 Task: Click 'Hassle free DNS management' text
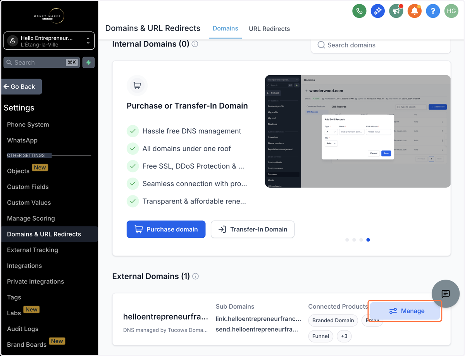click(192, 131)
